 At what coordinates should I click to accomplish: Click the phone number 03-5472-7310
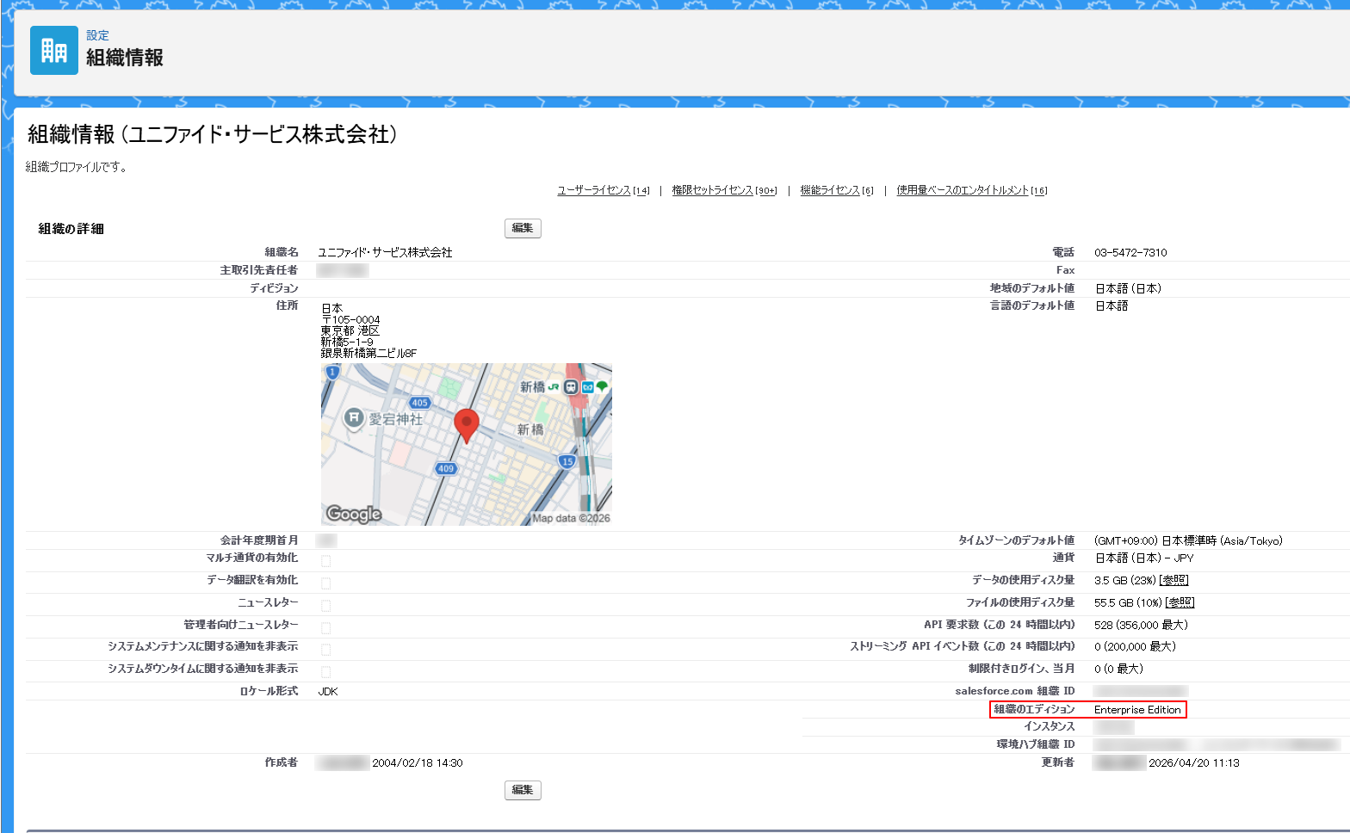click(x=1130, y=253)
